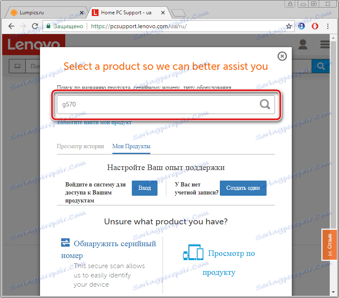Click the Вход sign-in button
Screen dimensions: 339x298
[144, 188]
